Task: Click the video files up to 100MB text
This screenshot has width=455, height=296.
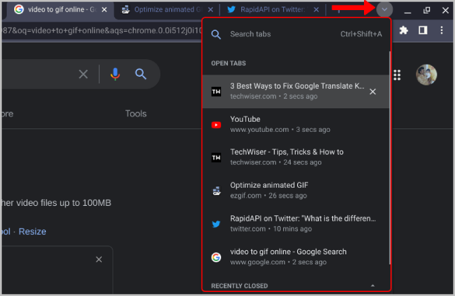Action: point(63,202)
